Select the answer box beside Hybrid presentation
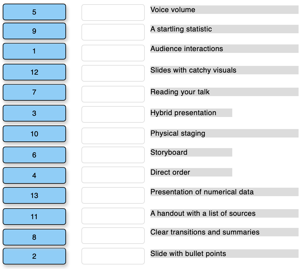The image size is (301, 269). click(x=113, y=114)
